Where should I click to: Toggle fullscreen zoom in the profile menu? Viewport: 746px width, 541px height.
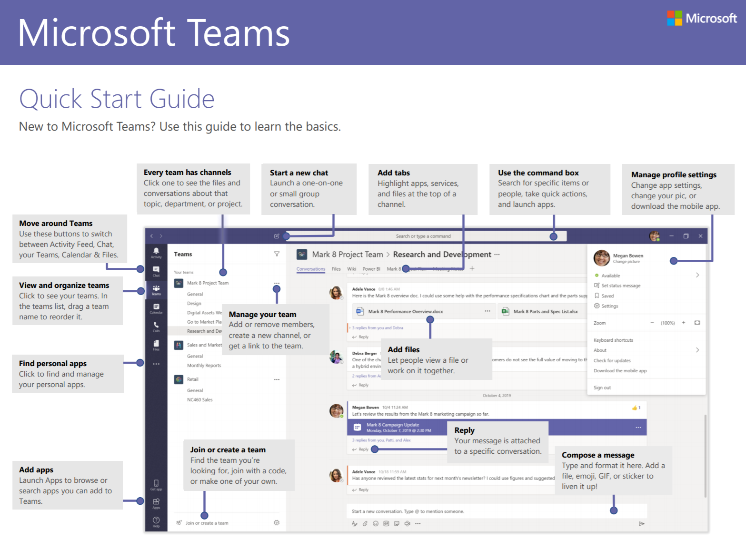click(697, 323)
